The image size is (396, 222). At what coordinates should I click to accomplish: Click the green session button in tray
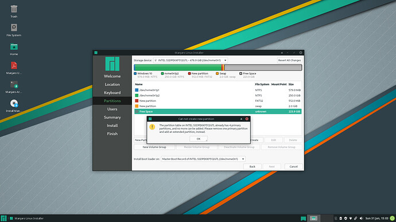tap(392, 218)
